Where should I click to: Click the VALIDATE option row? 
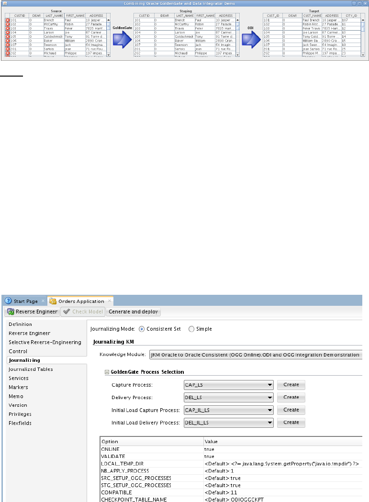point(231,457)
